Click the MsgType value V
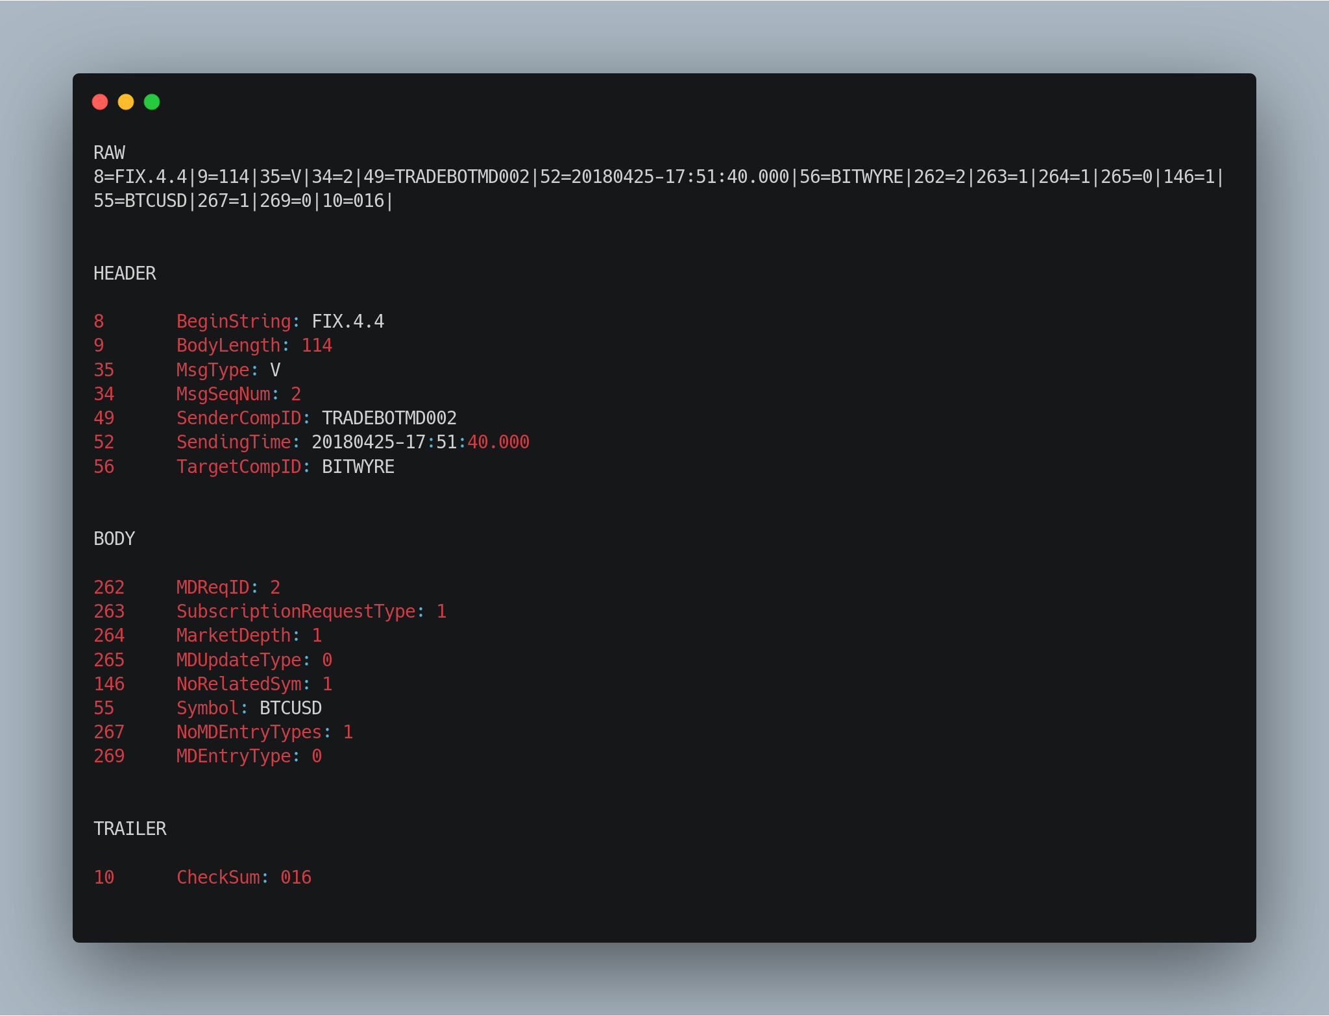 point(275,370)
